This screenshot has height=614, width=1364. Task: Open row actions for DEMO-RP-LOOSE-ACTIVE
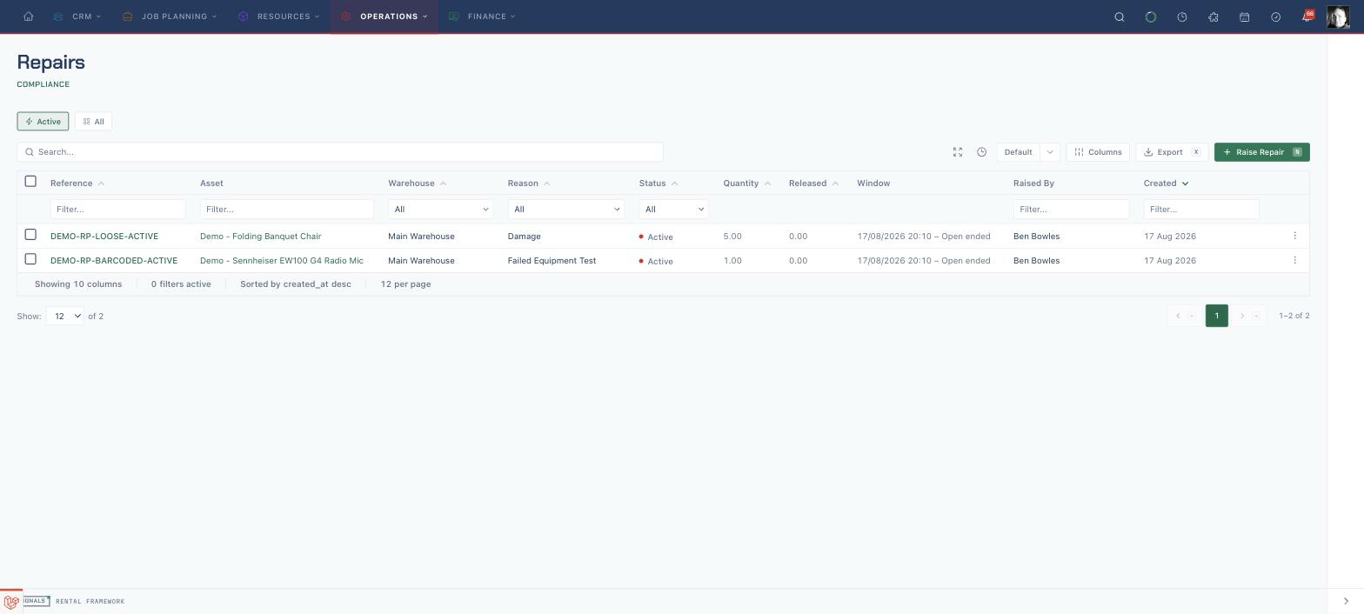[x=1294, y=236]
